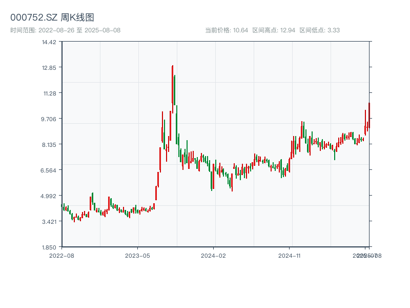Click the current price label 当前价格: 10.64
410x308 pixels.
pos(227,30)
